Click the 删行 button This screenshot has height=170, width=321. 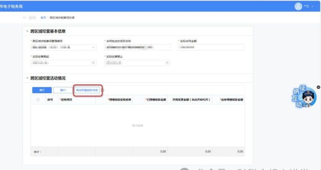[x=63, y=90]
